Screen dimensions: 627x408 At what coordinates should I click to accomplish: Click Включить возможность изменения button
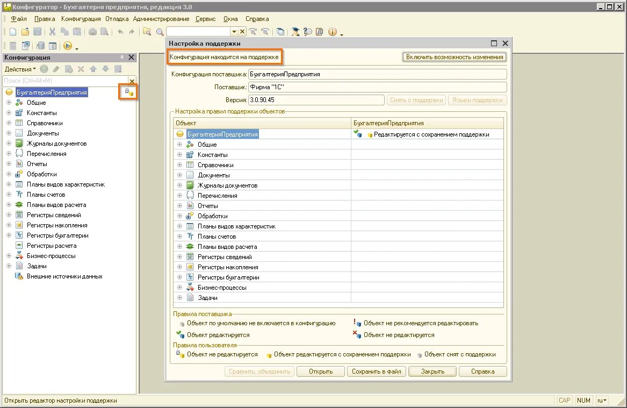454,57
